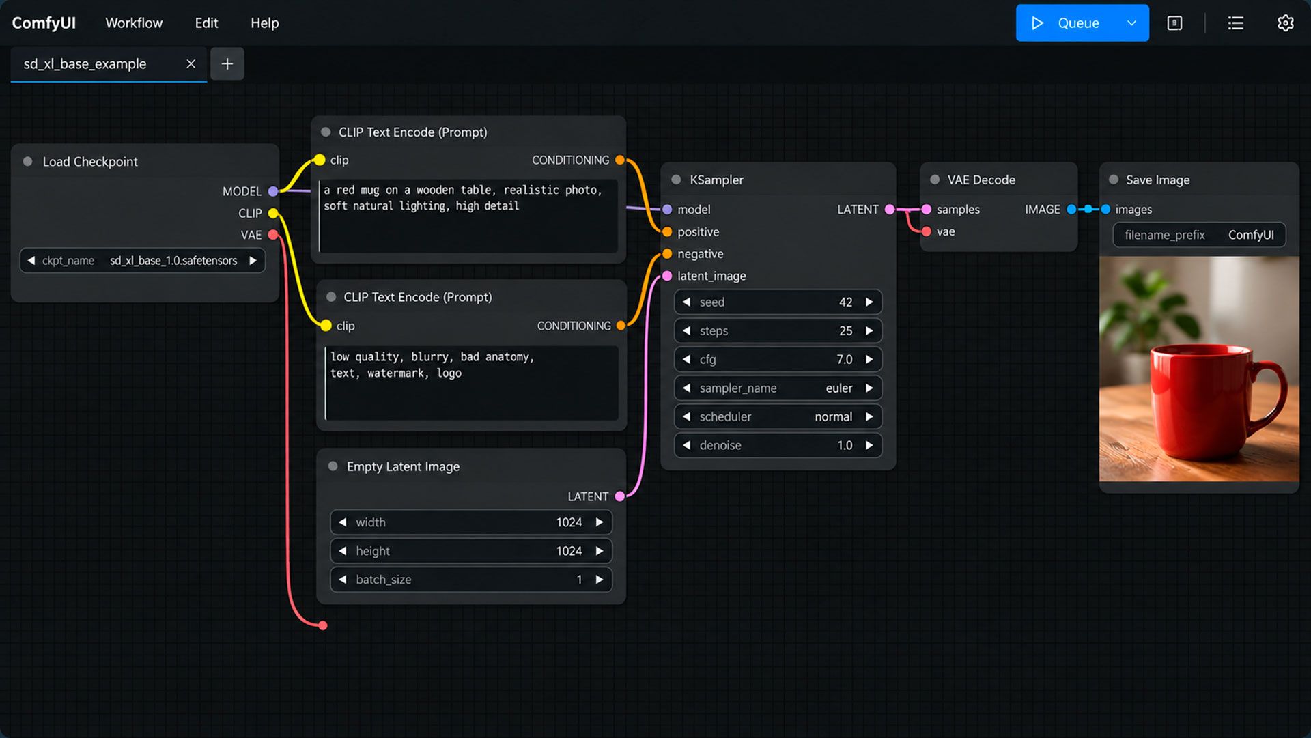Collapse the Empty Latent Image node dot
Image resolution: width=1311 pixels, height=738 pixels.
[x=333, y=466]
